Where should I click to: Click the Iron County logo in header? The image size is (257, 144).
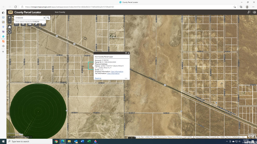tap(10, 12)
